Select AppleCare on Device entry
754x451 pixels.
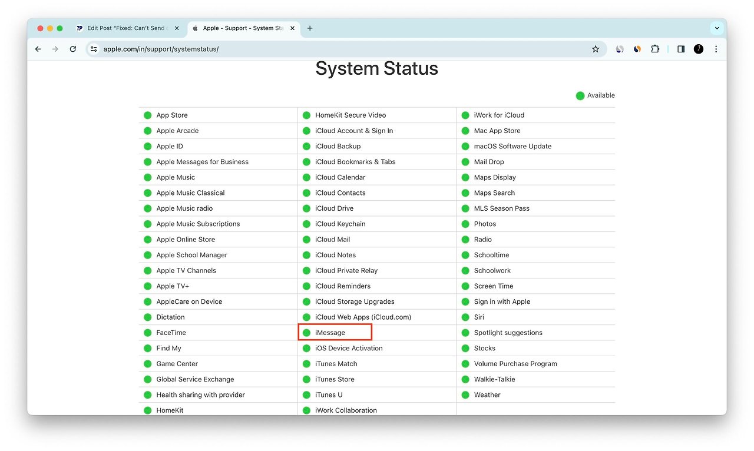coord(218,301)
